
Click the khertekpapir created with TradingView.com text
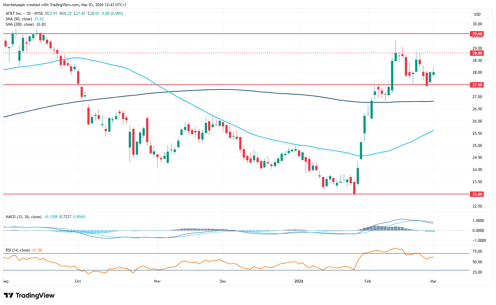[41, 5]
